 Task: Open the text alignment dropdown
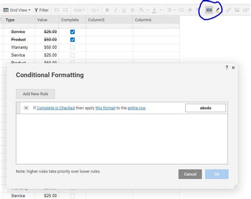click(171, 10)
